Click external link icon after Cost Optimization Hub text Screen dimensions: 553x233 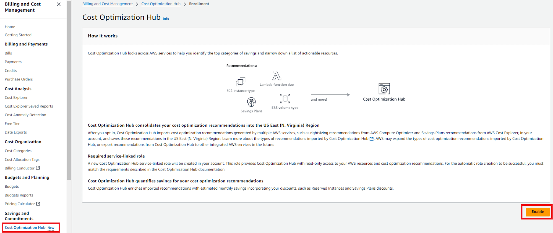[x=372, y=139]
